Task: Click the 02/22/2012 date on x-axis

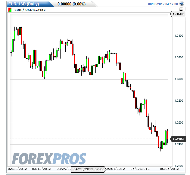Action: pos(17,169)
